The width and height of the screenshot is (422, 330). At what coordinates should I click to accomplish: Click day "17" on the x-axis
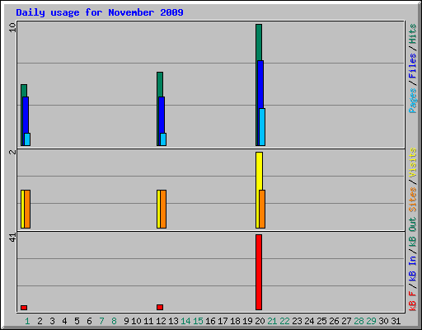click(x=223, y=321)
